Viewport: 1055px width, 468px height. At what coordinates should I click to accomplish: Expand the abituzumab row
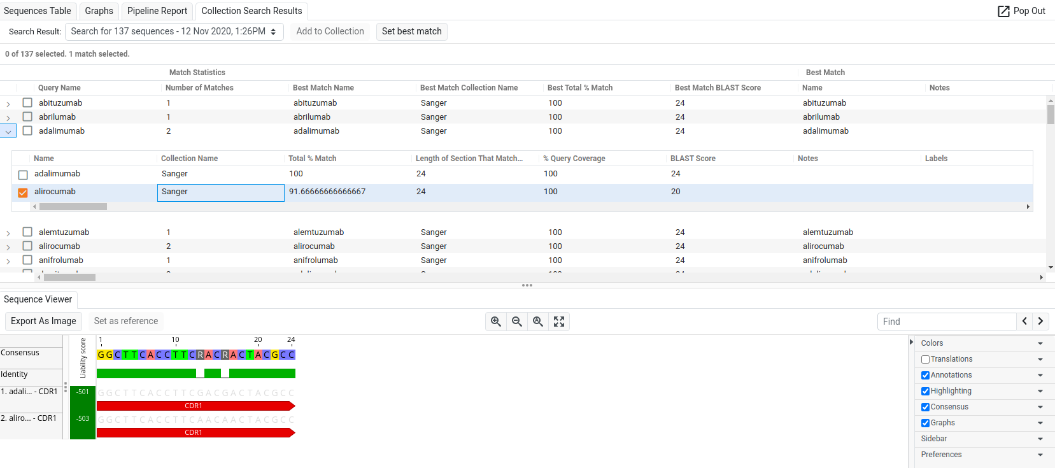pyautogui.click(x=8, y=104)
